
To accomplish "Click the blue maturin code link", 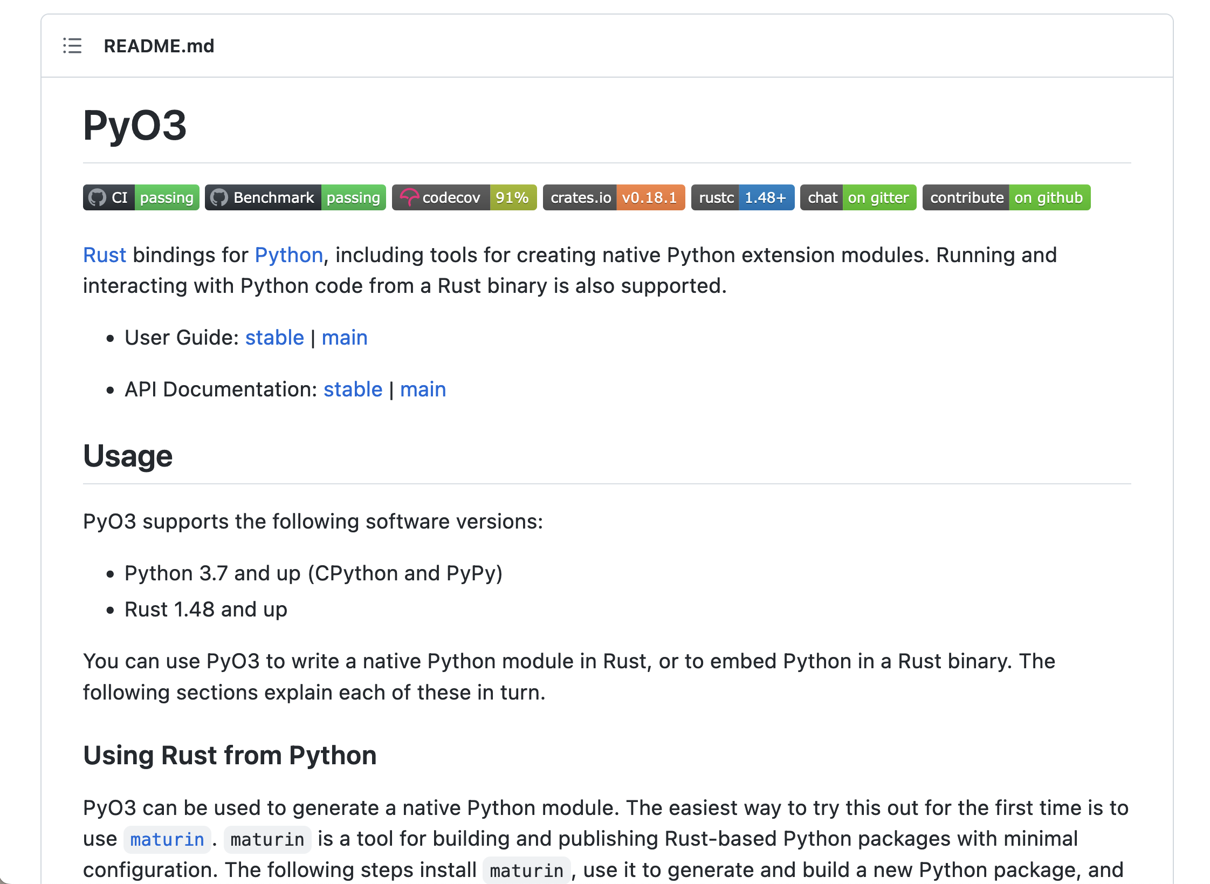I will [x=167, y=839].
